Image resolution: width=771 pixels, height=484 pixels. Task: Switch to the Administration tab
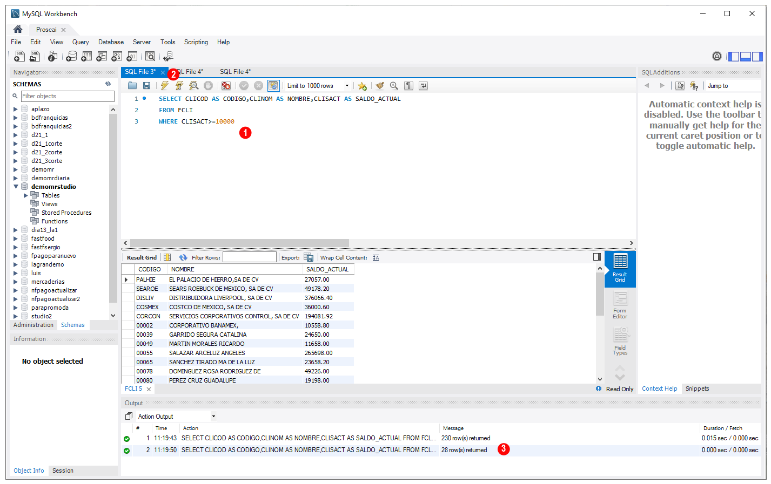point(33,325)
